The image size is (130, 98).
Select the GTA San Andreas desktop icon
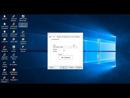5,33
